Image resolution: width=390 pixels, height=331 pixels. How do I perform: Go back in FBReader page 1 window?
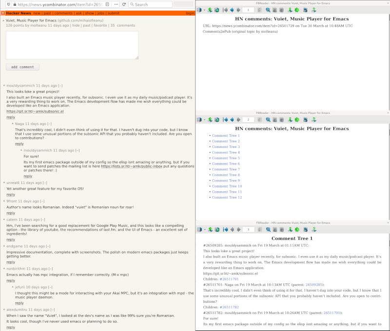click(x=232, y=10)
